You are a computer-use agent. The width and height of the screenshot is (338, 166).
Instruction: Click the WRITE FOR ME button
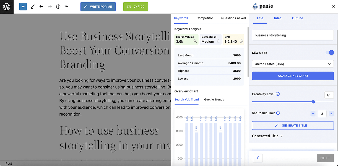[98, 7]
